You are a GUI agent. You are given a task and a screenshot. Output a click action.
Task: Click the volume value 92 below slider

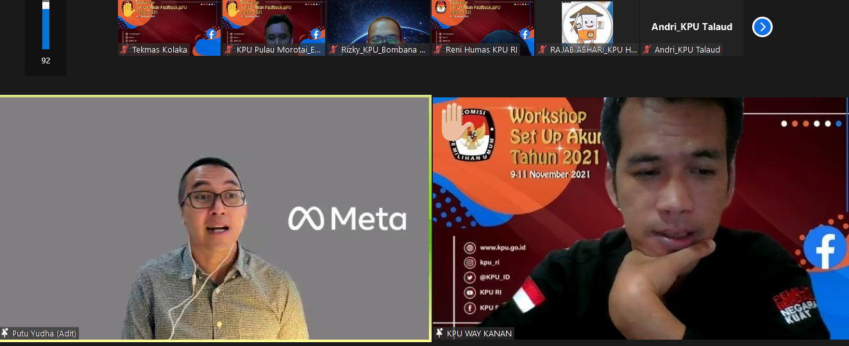point(46,61)
